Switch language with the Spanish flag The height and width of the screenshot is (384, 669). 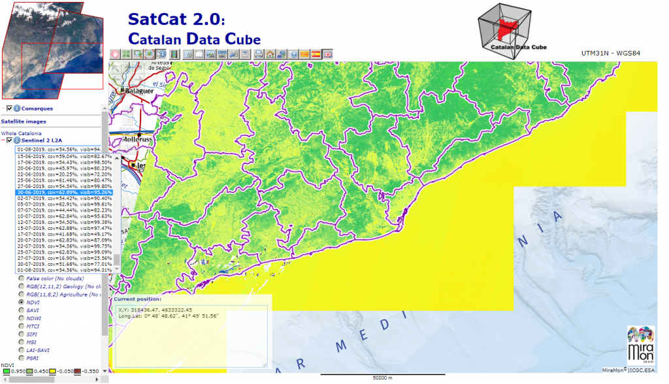click(316, 54)
